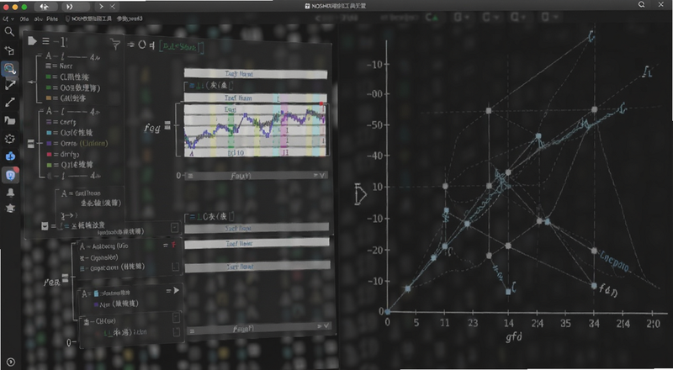Click the 'gfd' axis label below the graph
673x370 pixels.
(513, 336)
